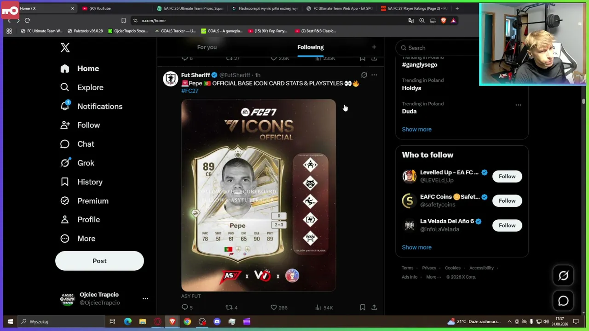Image resolution: width=589 pixels, height=331 pixels.
Task: Switch to the For you tab
Action: point(207,47)
